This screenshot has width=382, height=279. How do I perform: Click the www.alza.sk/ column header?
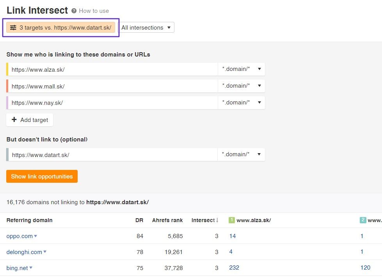[x=254, y=221]
